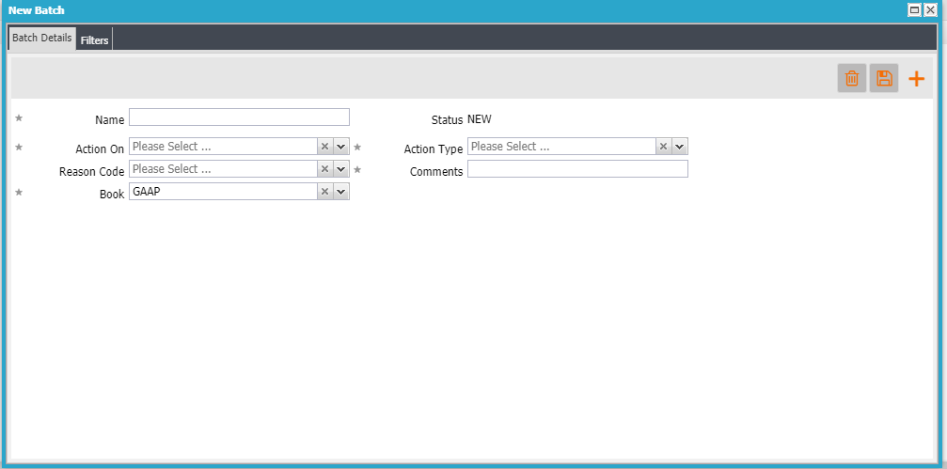Image resolution: width=947 pixels, height=469 pixels.
Task: Click the floppy disk save icon
Action: click(884, 79)
